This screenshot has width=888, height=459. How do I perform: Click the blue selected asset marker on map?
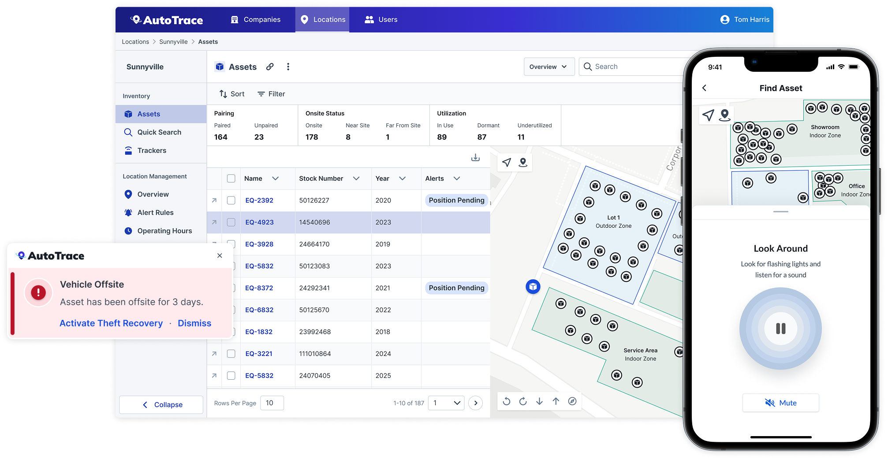point(533,287)
